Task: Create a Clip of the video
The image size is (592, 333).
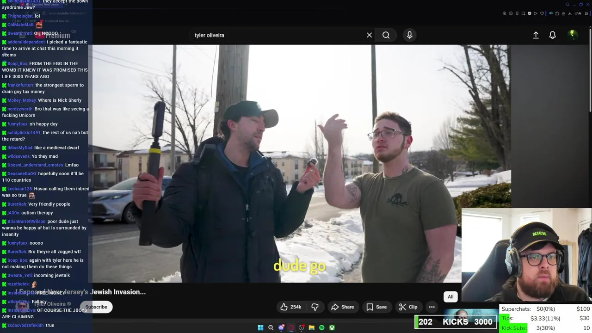Action: point(408,307)
